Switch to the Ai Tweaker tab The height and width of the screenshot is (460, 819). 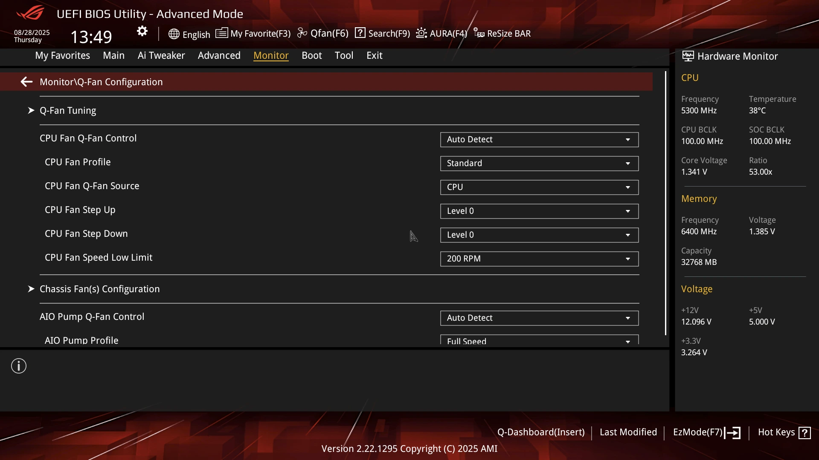click(161, 55)
